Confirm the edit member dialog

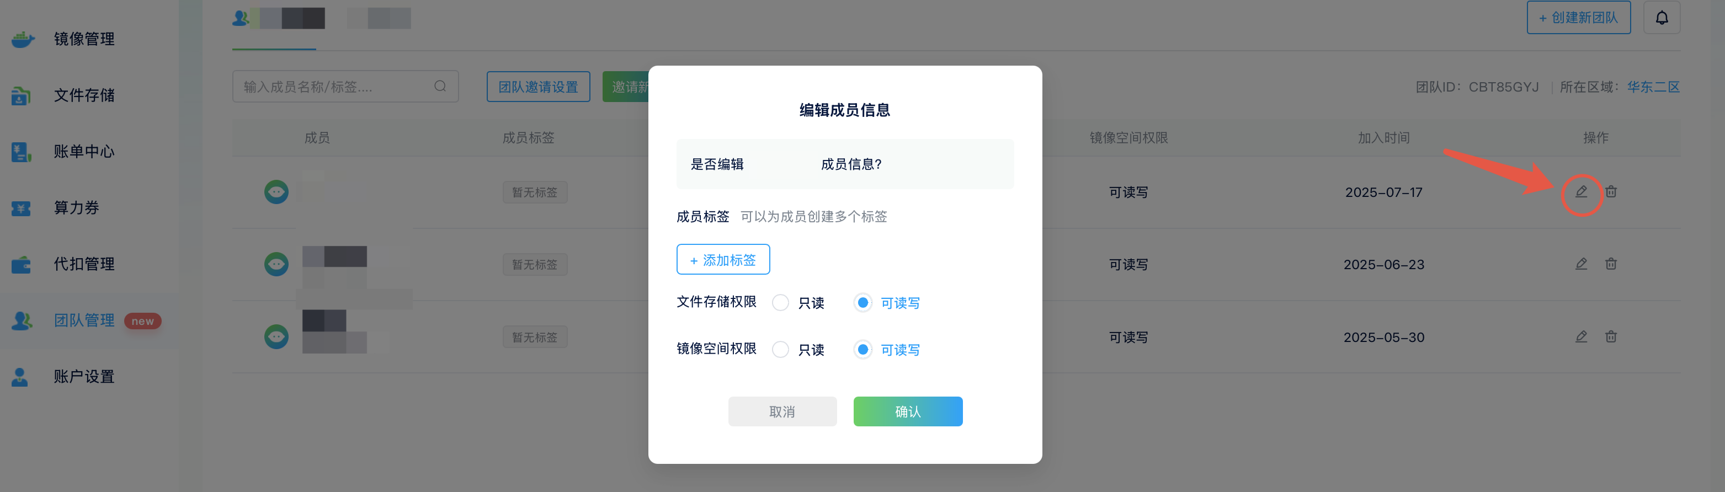click(908, 411)
